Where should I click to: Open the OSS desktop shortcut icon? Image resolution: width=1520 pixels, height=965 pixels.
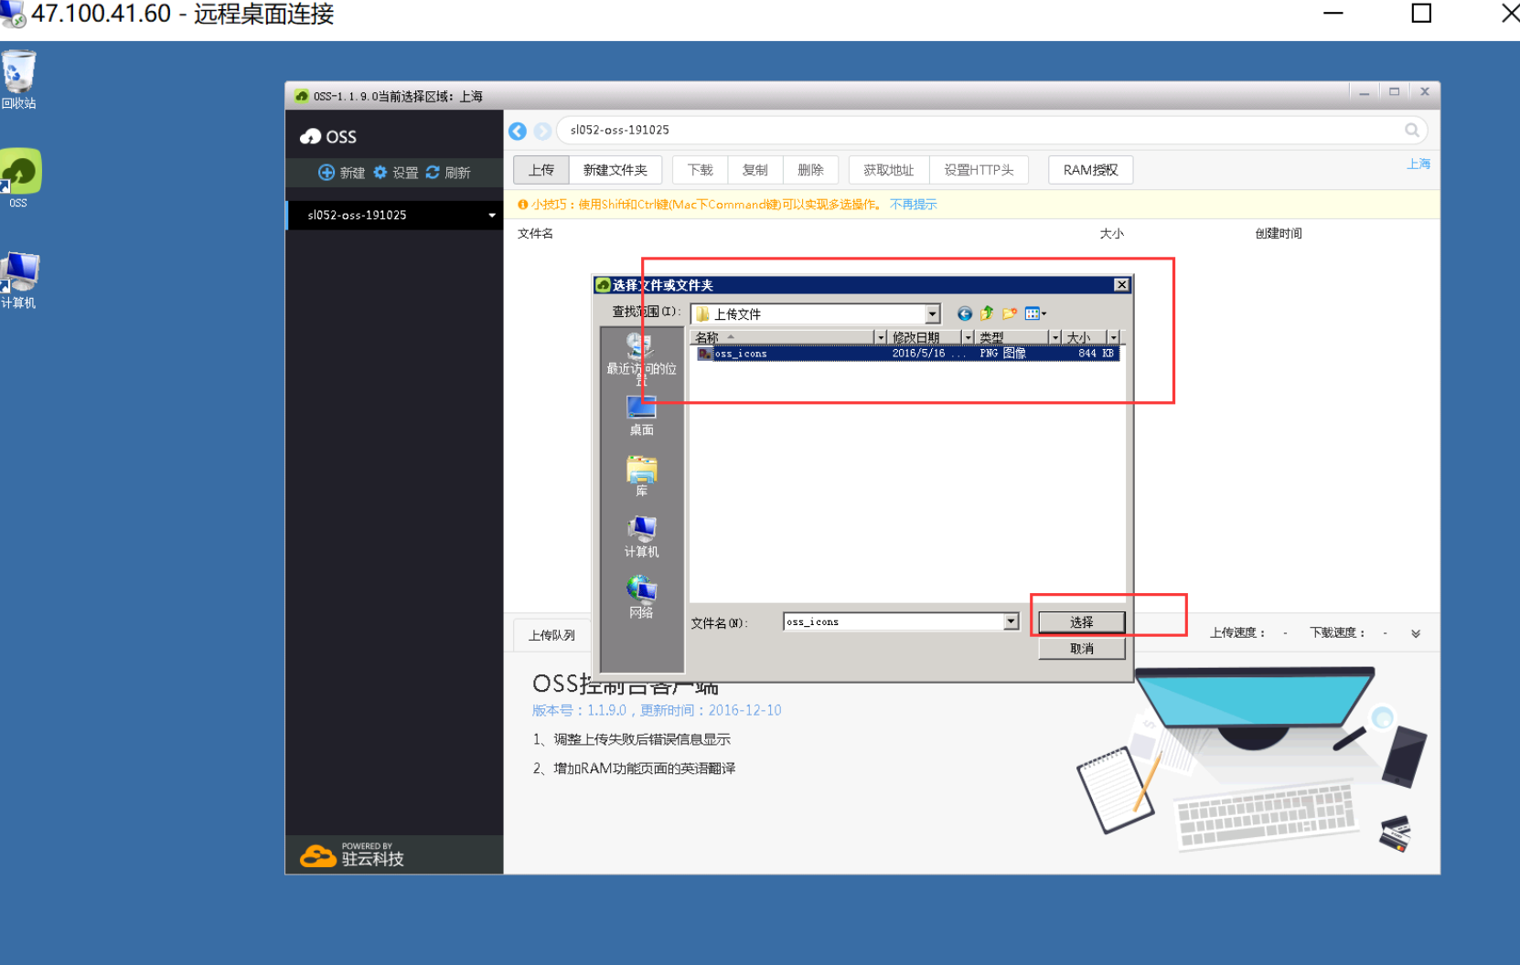click(20, 177)
